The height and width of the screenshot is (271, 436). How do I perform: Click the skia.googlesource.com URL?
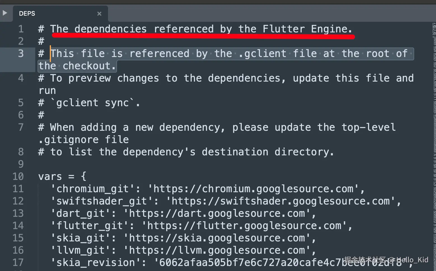[217, 238]
